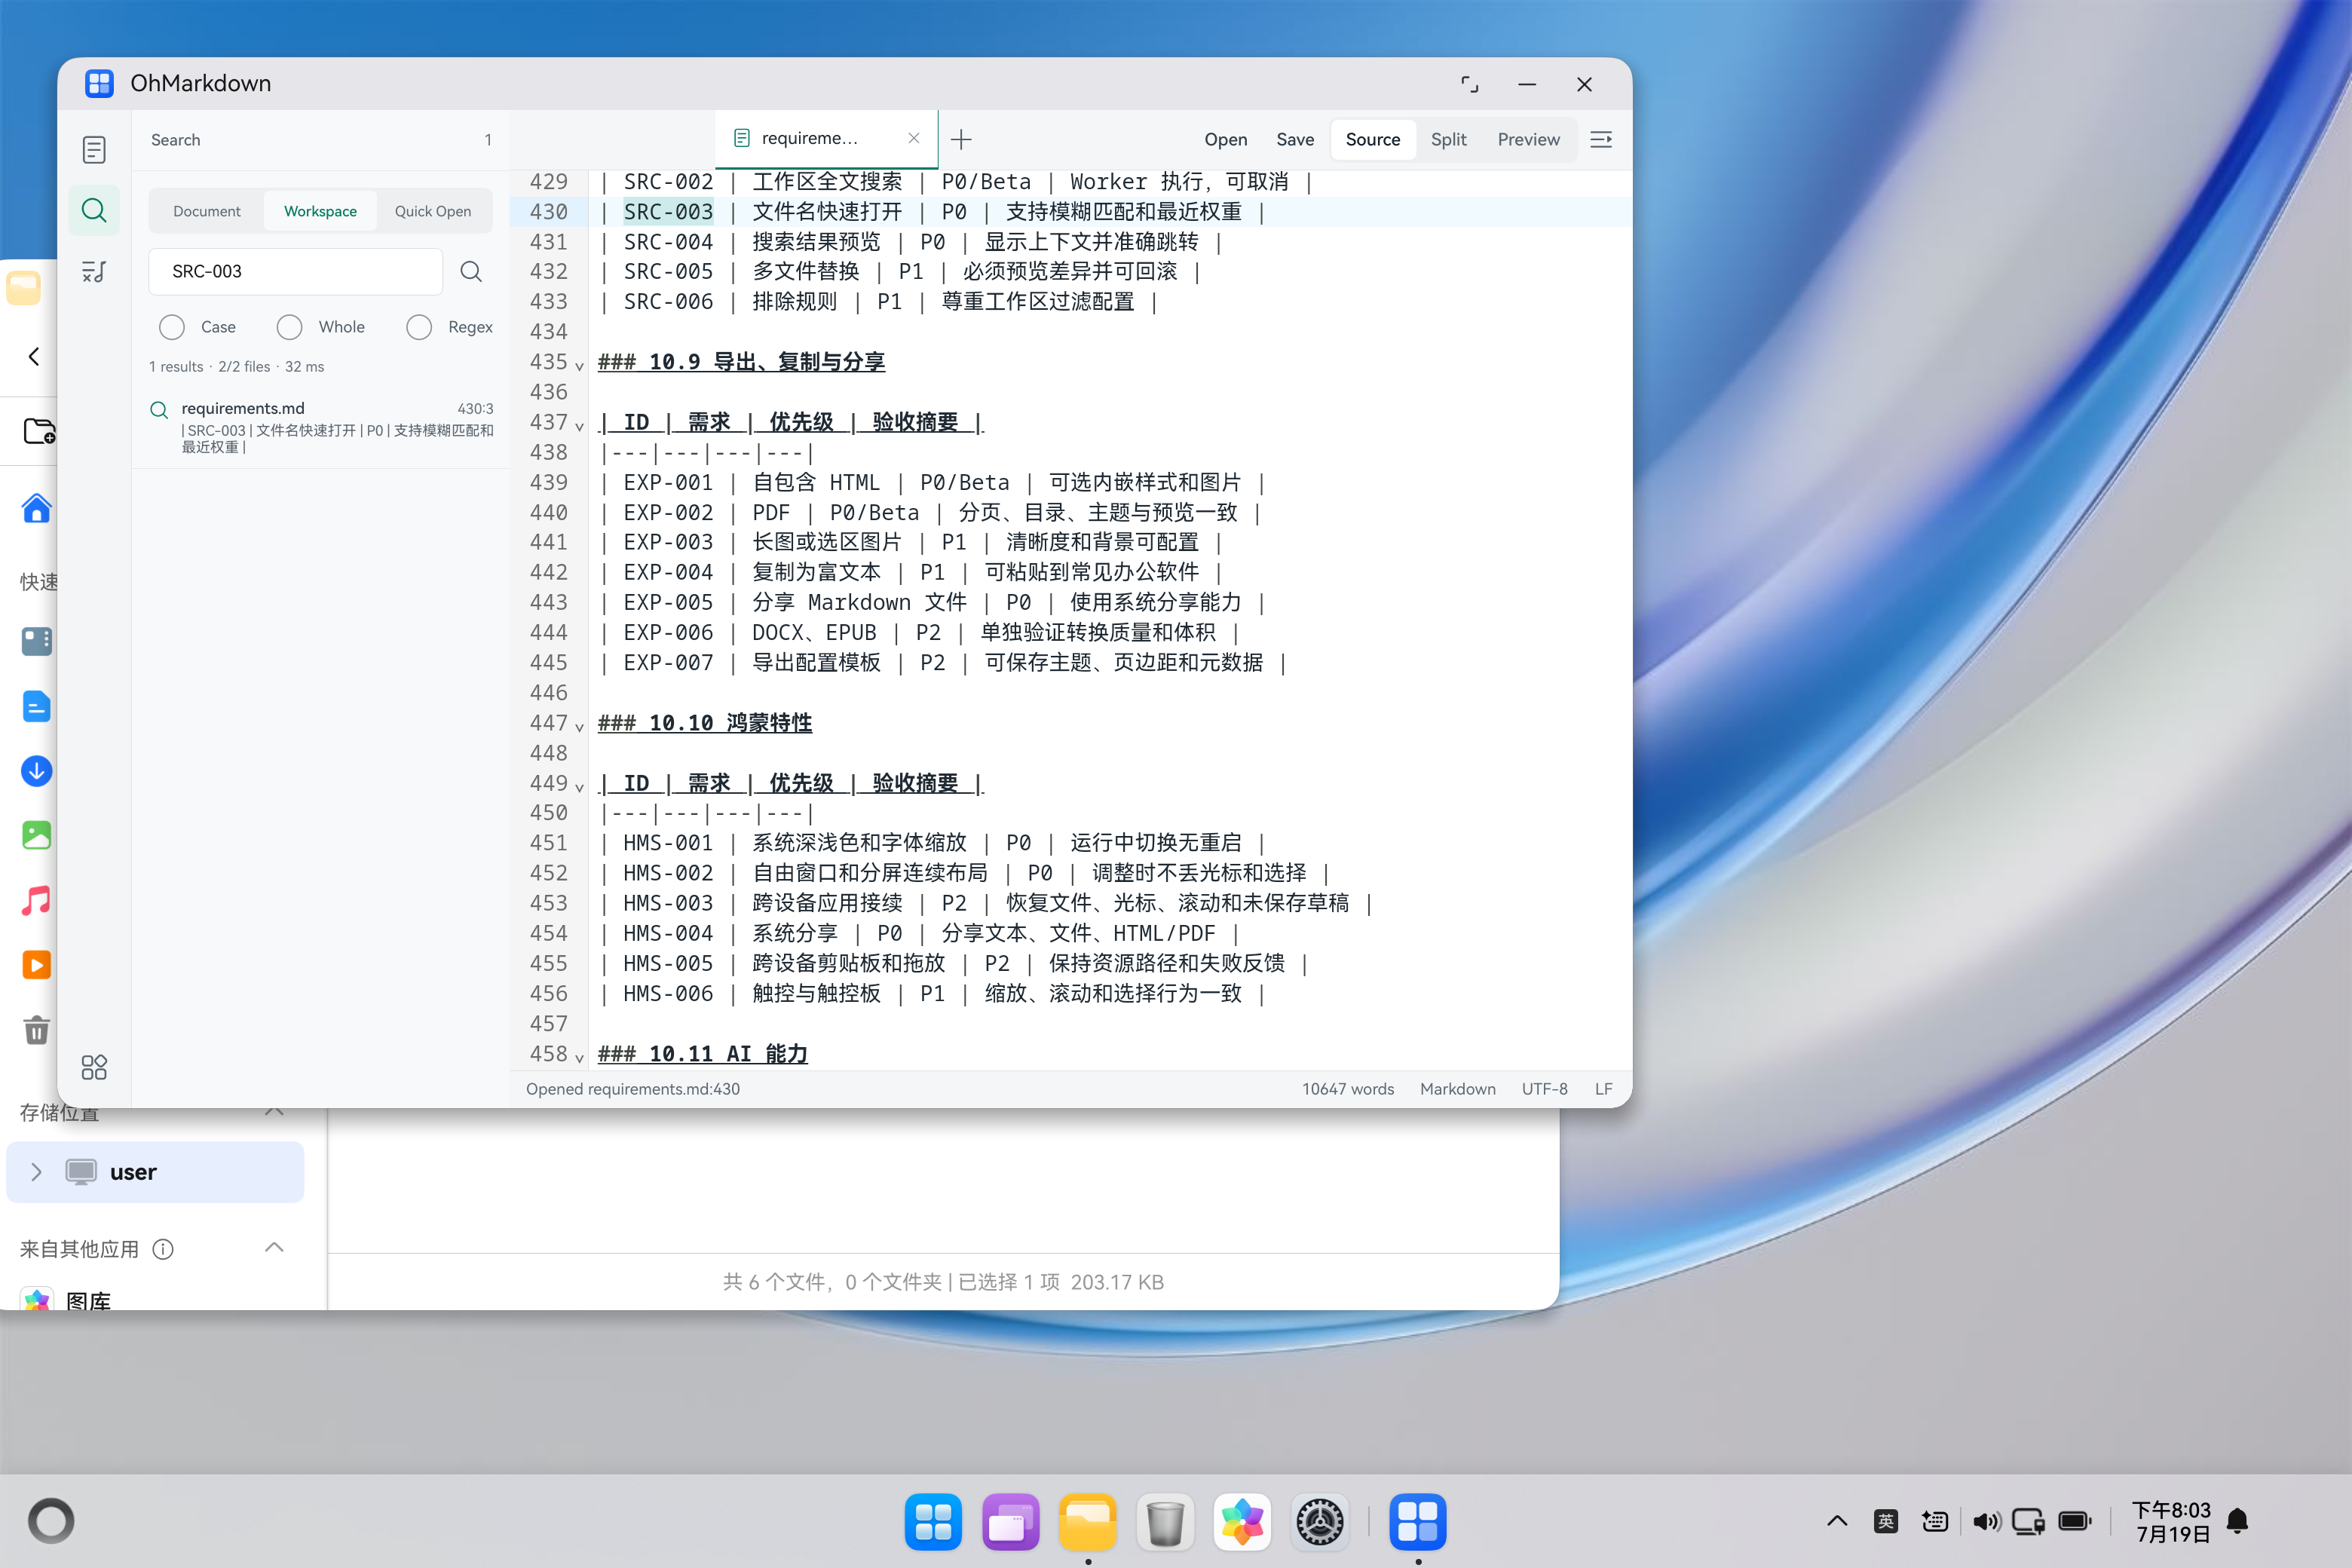Open the trash can in dock
This screenshot has height=1568, width=2352.
coord(1165,1522)
